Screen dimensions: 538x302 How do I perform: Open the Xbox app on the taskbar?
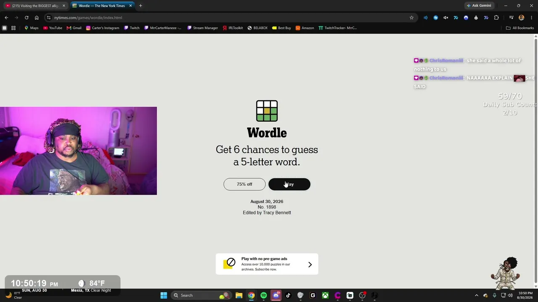click(x=325, y=295)
